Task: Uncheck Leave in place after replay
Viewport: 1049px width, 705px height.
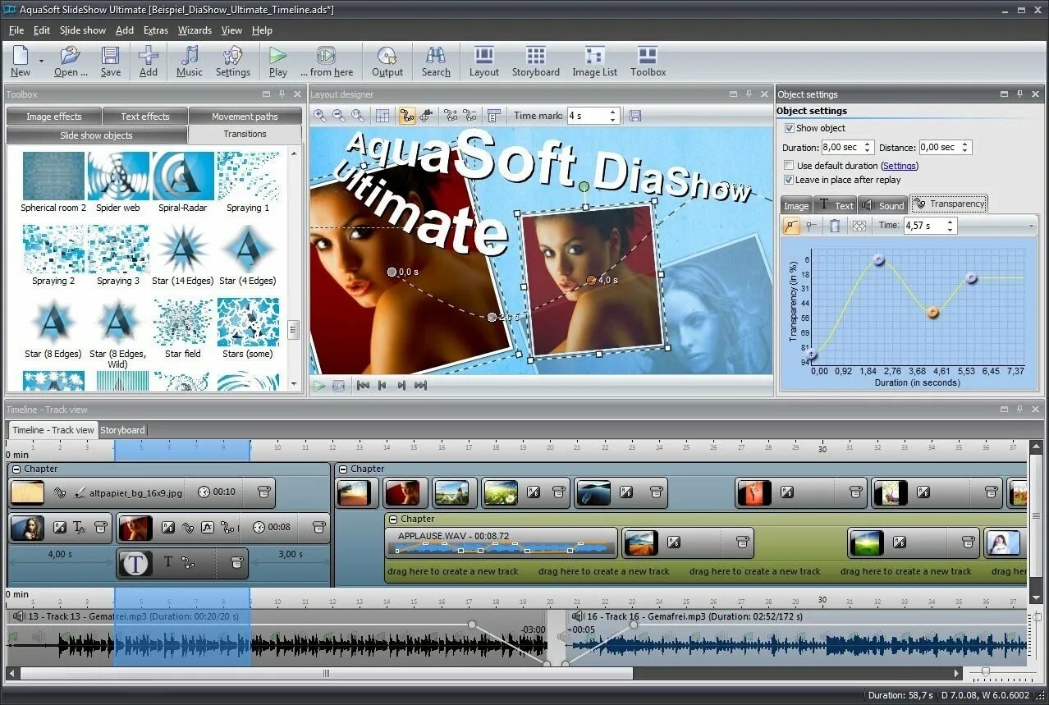Action: [x=790, y=180]
